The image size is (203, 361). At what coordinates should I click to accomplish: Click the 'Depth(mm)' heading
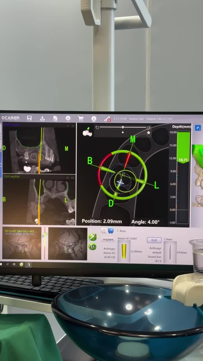pyautogui.click(x=182, y=127)
